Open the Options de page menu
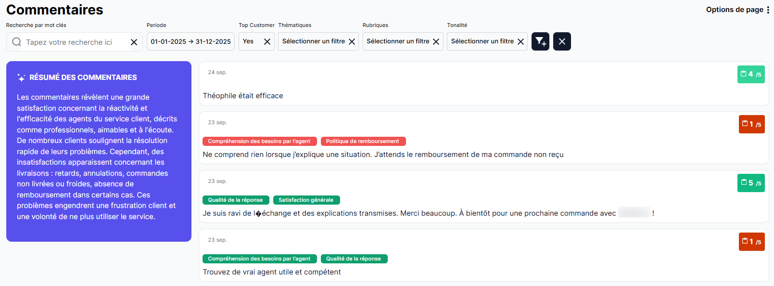Screen dimensions: 774x286 click(x=737, y=10)
